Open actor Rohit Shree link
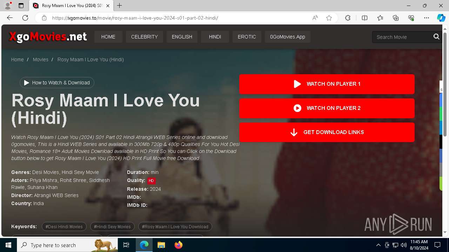 73,180
